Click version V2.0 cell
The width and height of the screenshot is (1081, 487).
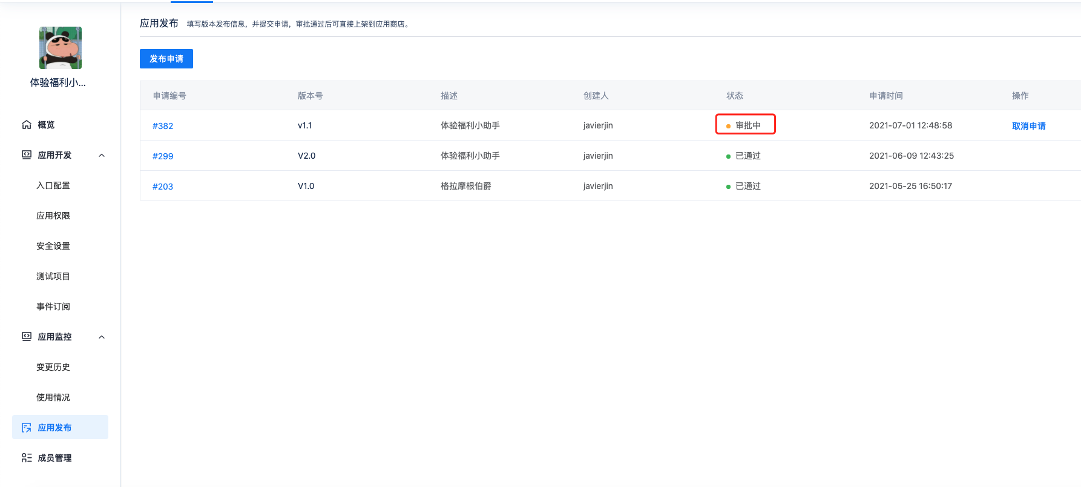[307, 156]
